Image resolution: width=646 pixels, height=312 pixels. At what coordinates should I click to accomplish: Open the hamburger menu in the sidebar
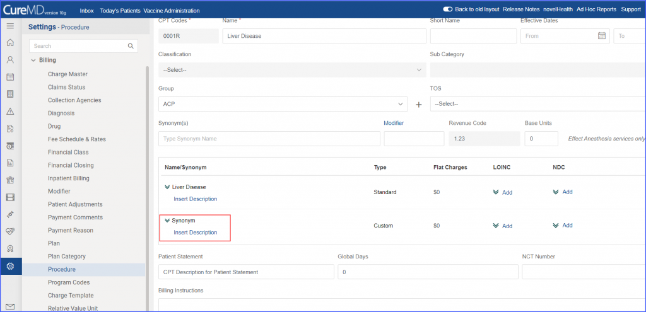click(x=10, y=25)
